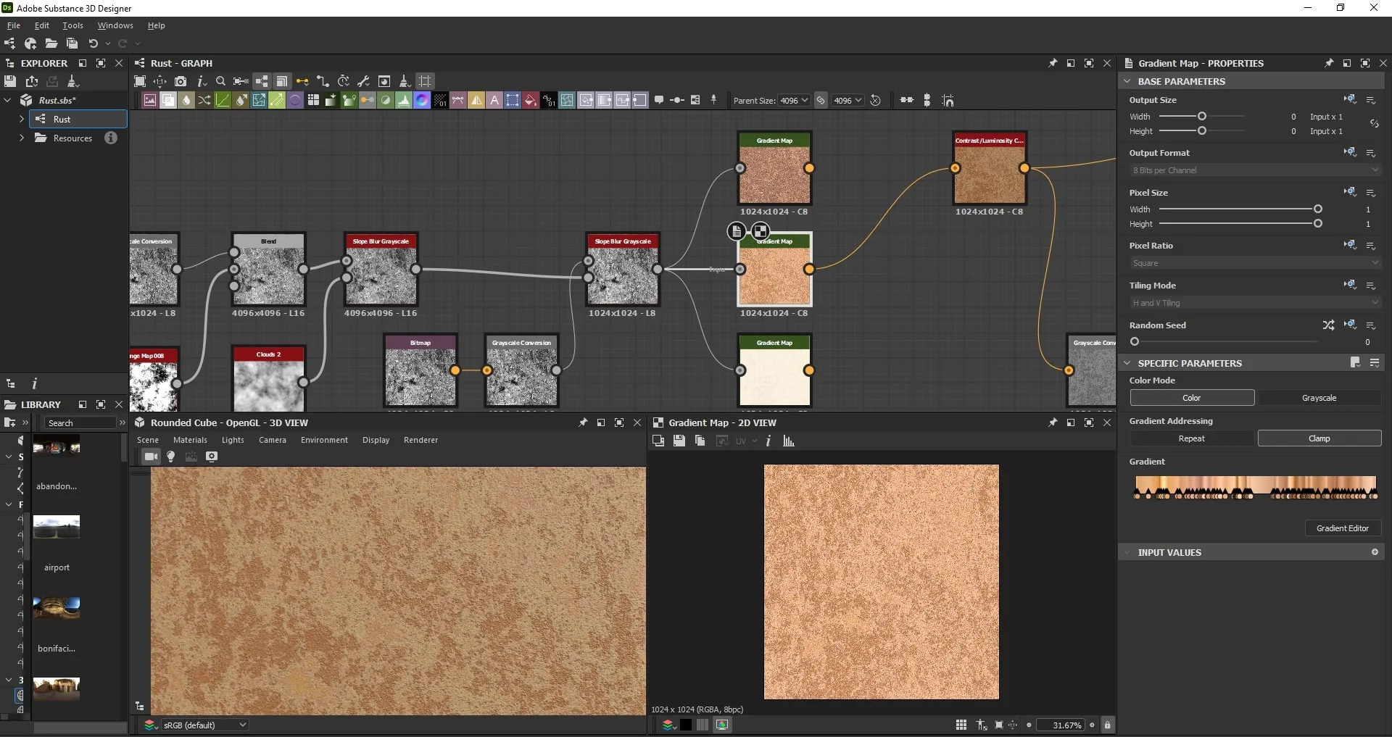This screenshot has width=1392, height=737.
Task: Save package with floppy icon in Explorer
Action: [x=10, y=81]
